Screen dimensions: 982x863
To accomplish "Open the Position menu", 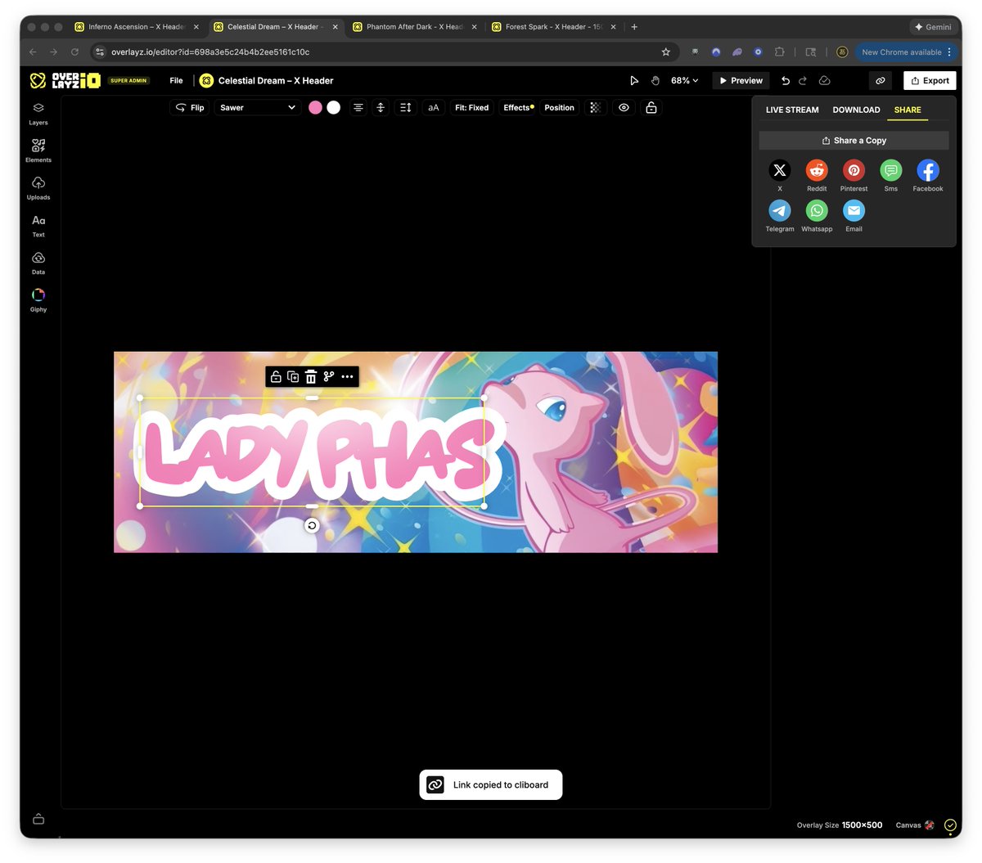I will coord(560,108).
